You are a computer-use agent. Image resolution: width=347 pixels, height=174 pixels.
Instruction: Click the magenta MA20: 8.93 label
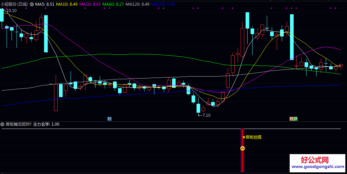(90, 4)
